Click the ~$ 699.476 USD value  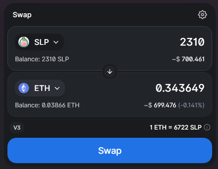[x=160, y=105]
